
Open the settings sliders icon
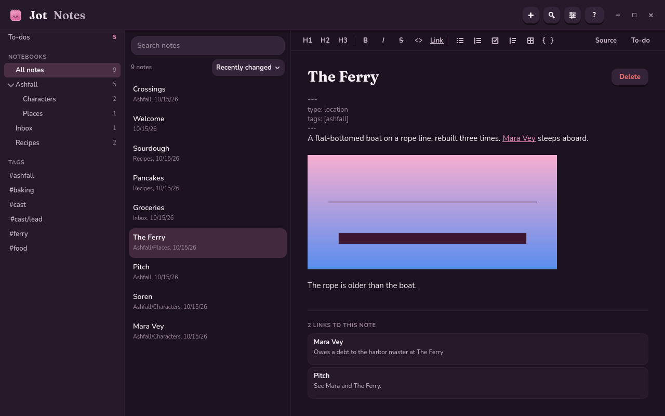coord(572,15)
